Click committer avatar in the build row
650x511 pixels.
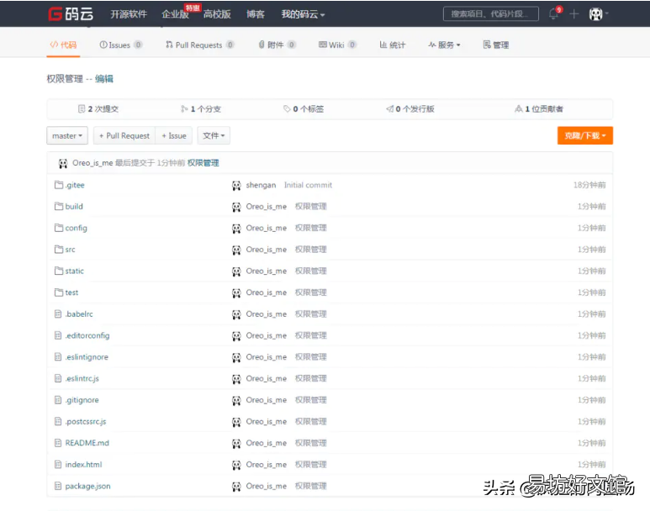[236, 207]
